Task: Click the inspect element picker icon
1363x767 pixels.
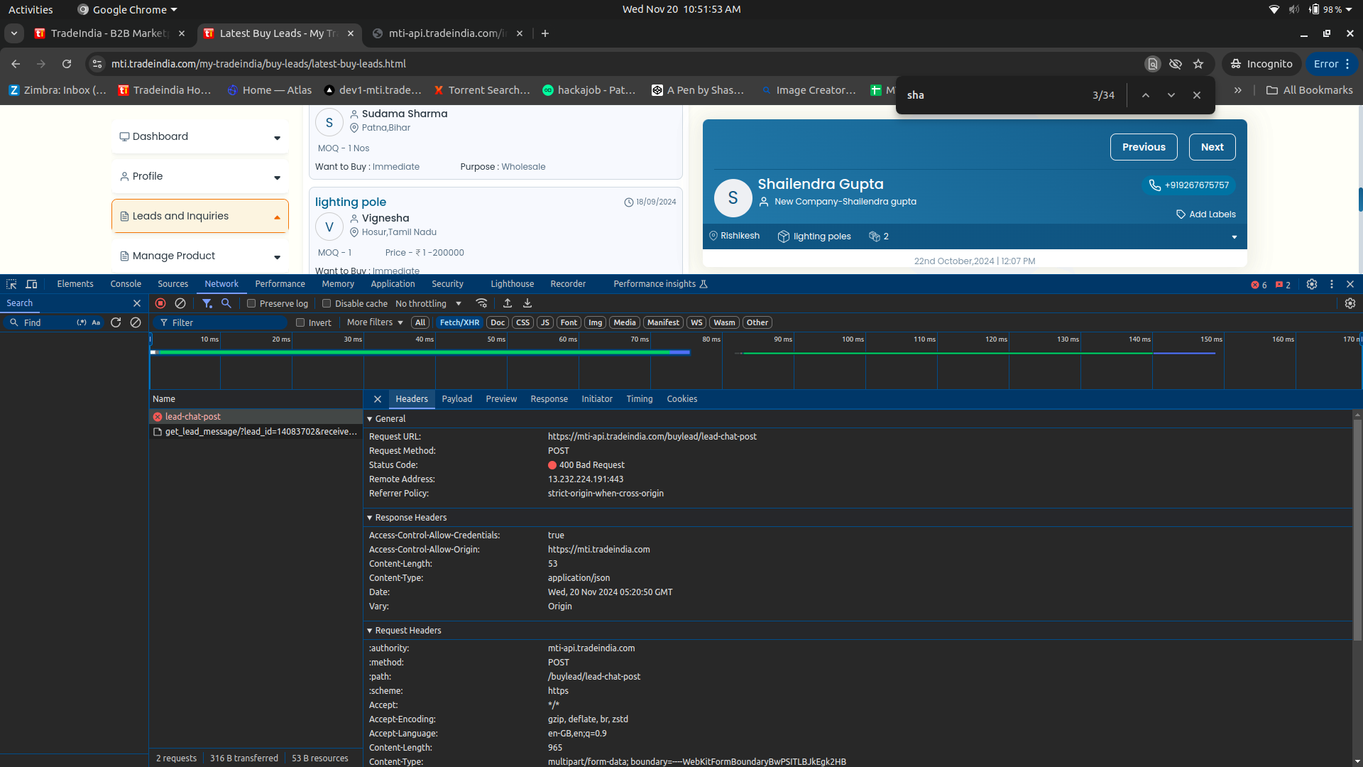Action: pyautogui.click(x=11, y=284)
